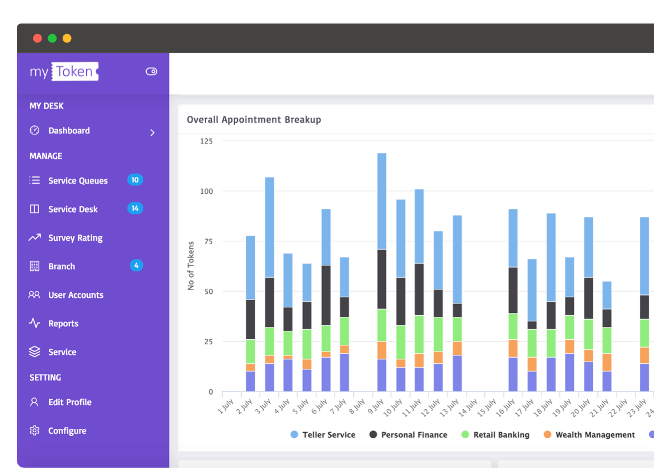
Task: Click the Configure gear icon
Action: point(35,430)
